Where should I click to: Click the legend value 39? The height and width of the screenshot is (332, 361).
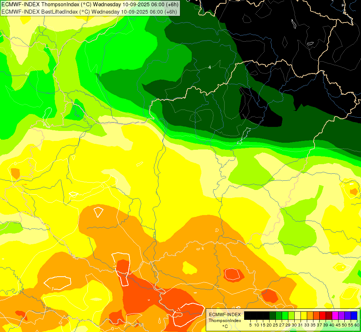click(x=326, y=325)
